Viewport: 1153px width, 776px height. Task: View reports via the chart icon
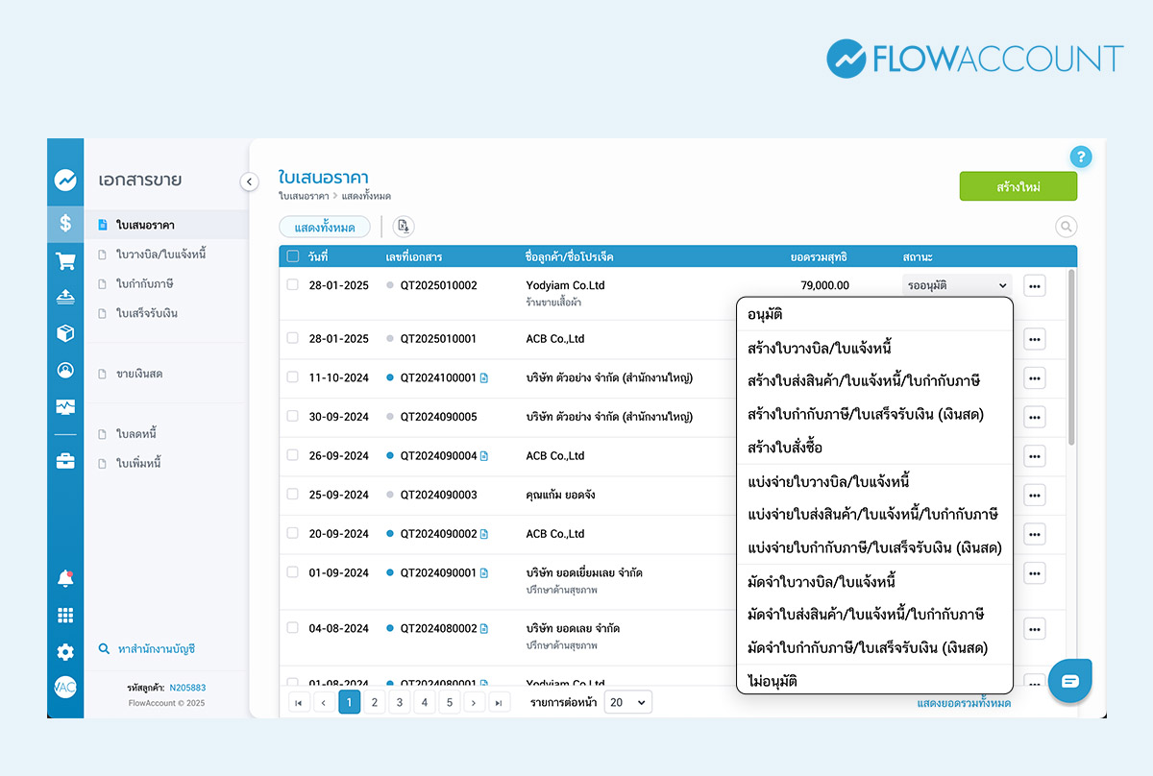(64, 406)
